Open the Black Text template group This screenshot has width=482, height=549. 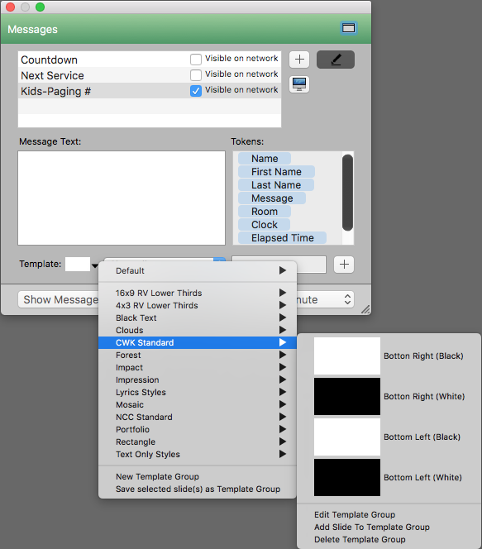[198, 318]
